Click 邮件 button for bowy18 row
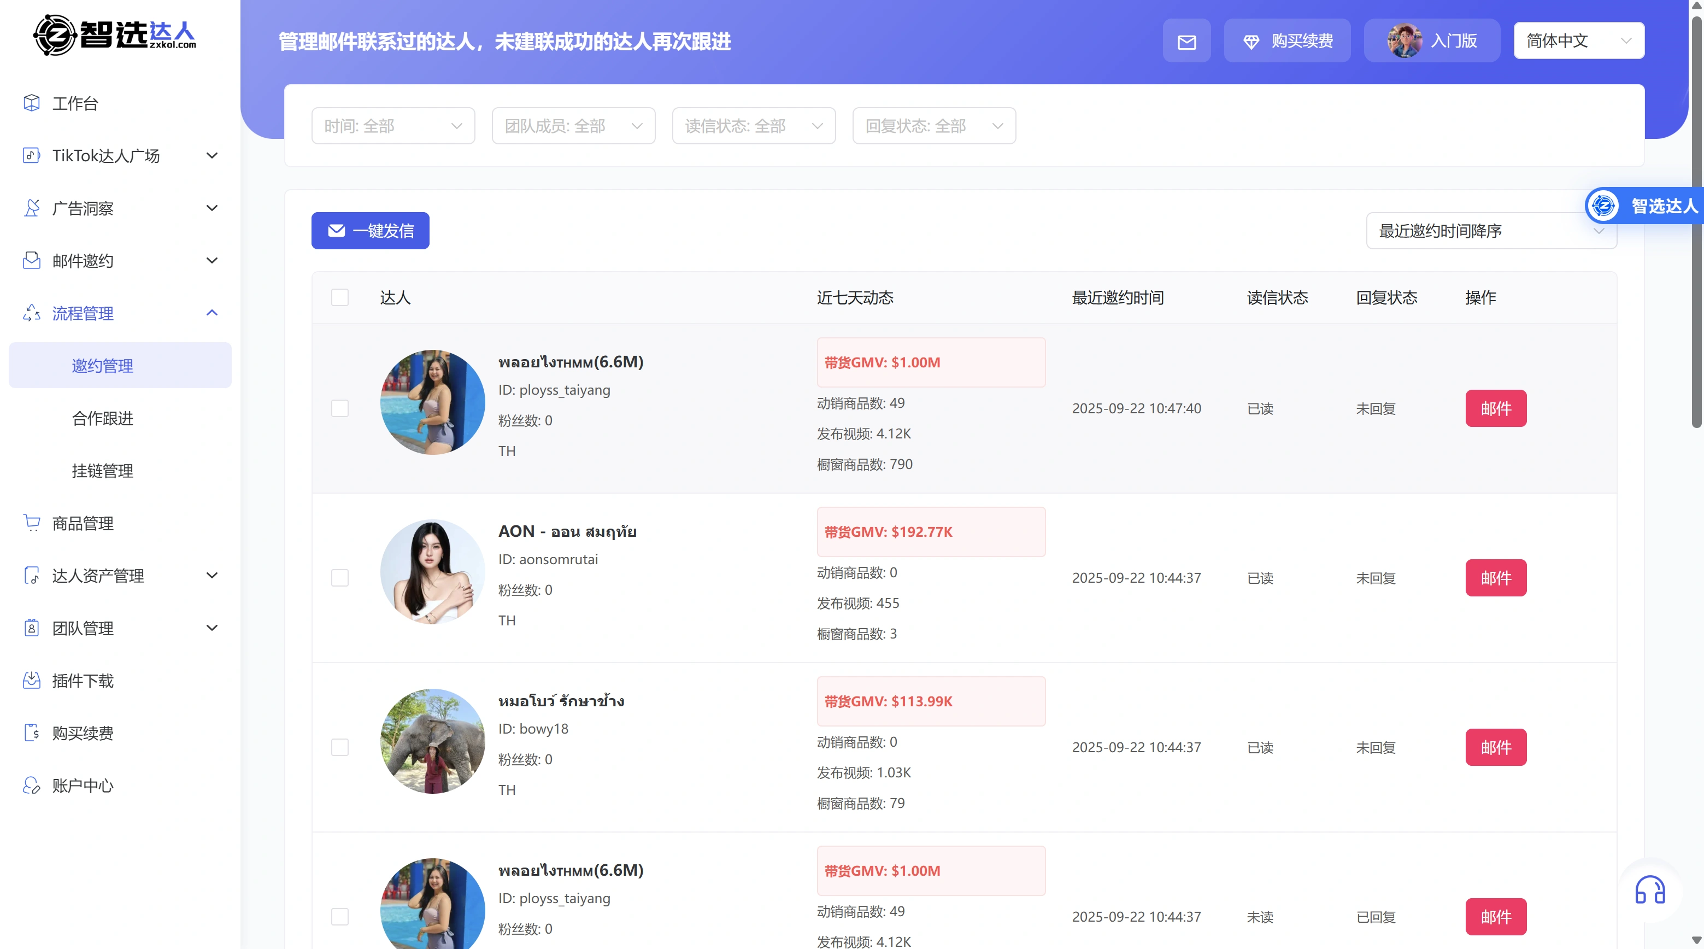 click(1495, 747)
